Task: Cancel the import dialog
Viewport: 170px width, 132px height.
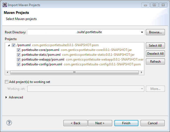Action: 153,123
